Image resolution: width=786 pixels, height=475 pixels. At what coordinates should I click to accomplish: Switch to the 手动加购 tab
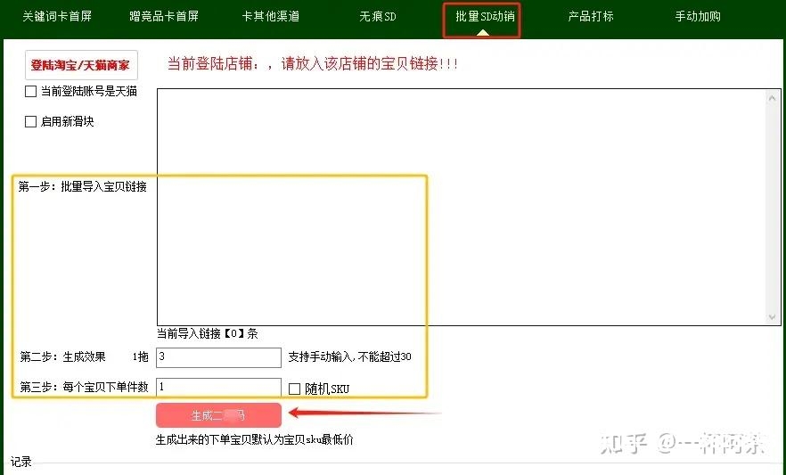tap(698, 16)
